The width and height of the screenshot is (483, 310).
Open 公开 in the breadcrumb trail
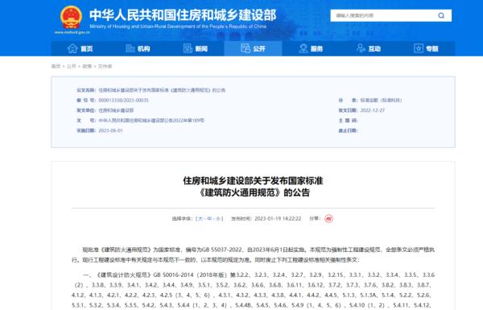coord(71,66)
